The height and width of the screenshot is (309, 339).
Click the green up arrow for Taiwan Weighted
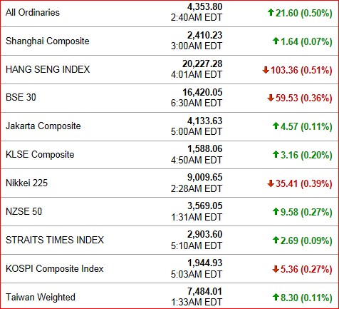pyautogui.click(x=276, y=297)
